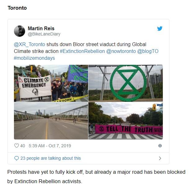Viewport: 192px width, 184px height.
Task: Open the @XR_Toronto mention link
Action: 29,44
